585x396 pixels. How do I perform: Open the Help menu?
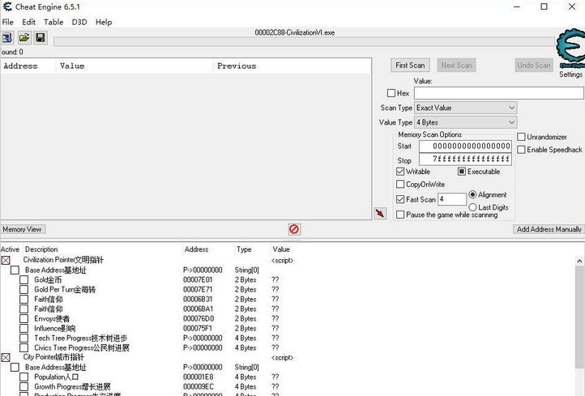click(x=104, y=22)
